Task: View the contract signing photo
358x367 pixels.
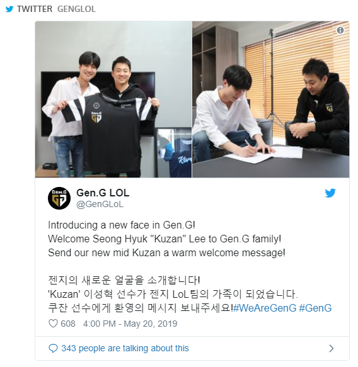Action: [x=271, y=99]
